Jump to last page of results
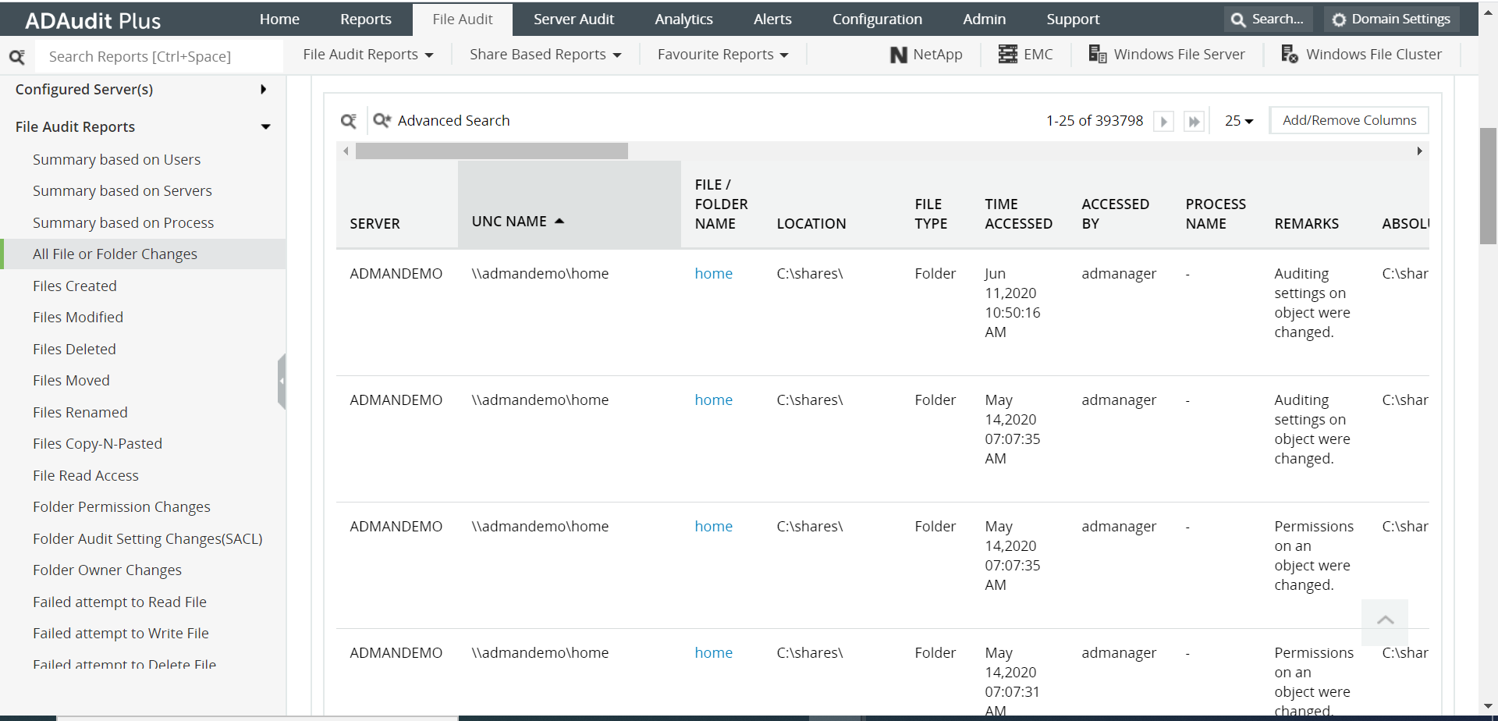Screen dimensions: 1498x721 coord(1194,121)
